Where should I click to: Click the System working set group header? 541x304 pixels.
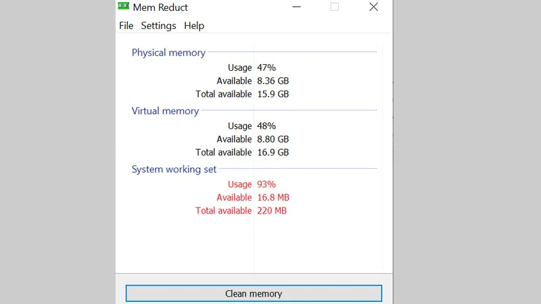pyautogui.click(x=174, y=170)
